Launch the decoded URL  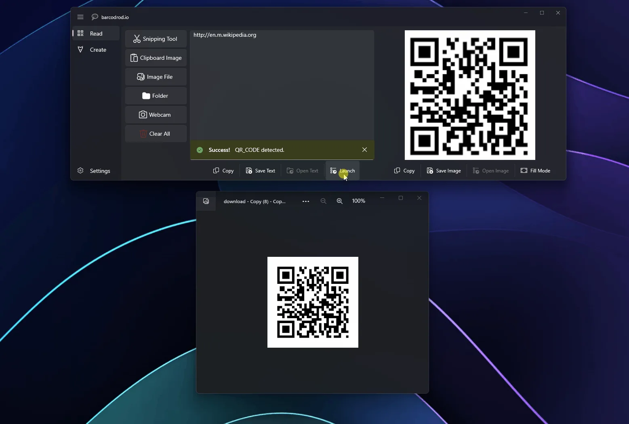[343, 171]
